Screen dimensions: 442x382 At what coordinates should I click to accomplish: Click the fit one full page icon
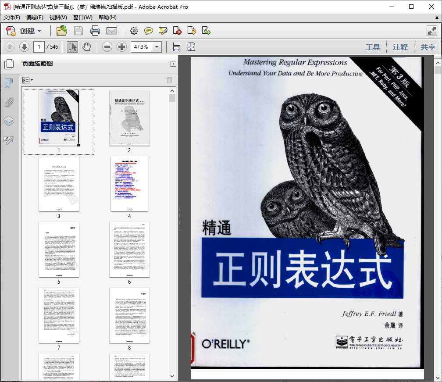point(191,47)
